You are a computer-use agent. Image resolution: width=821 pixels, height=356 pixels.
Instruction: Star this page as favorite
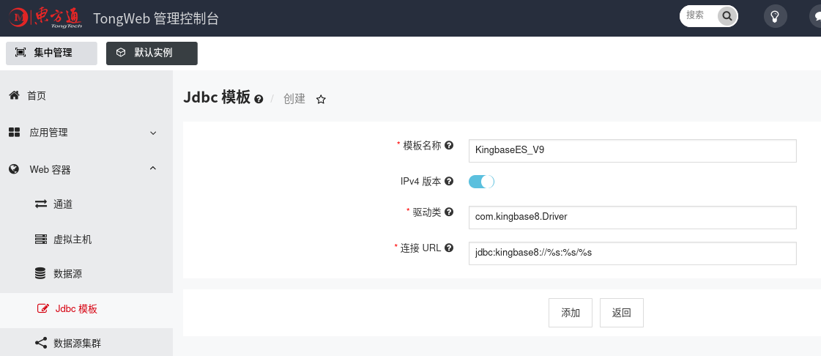321,99
